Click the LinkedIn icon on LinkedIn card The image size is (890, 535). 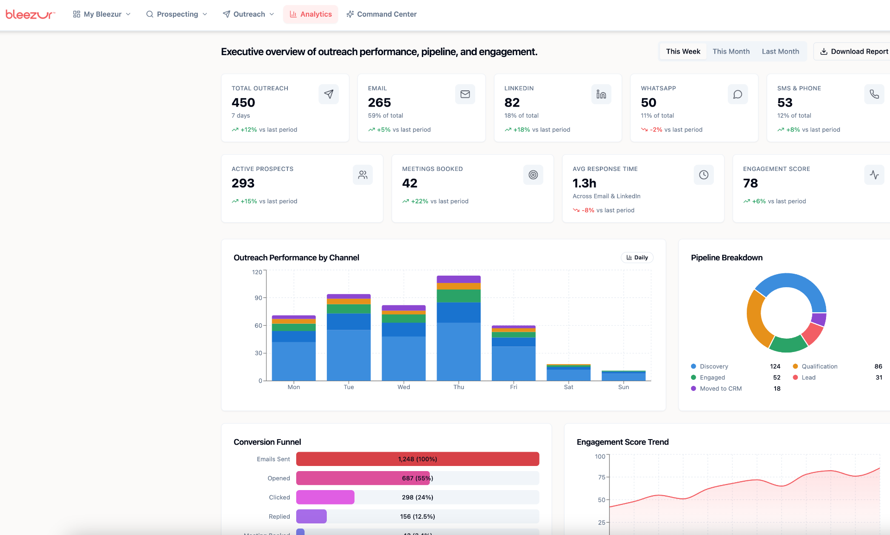pos(601,94)
